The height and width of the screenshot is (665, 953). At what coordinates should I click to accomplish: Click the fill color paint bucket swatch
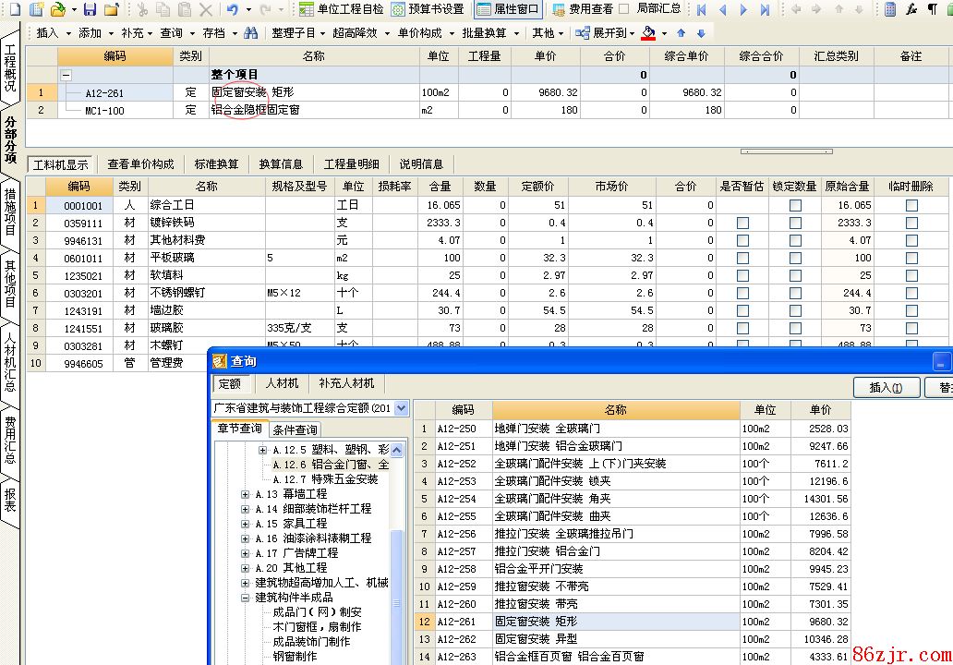(648, 32)
